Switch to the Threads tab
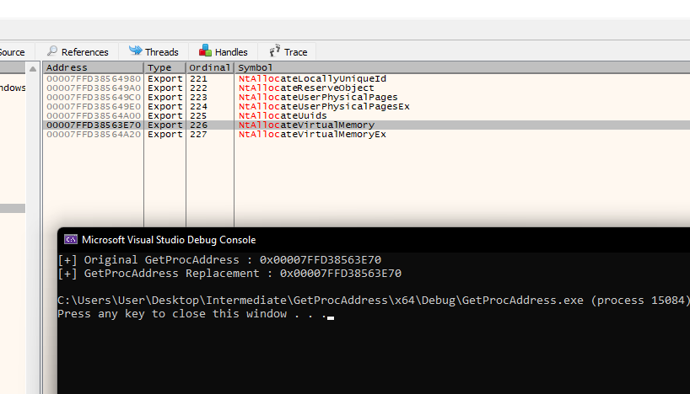 pyautogui.click(x=154, y=52)
